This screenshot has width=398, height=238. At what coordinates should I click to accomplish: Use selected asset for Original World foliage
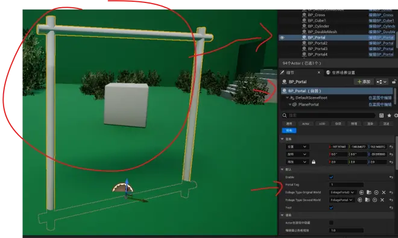[361, 193]
